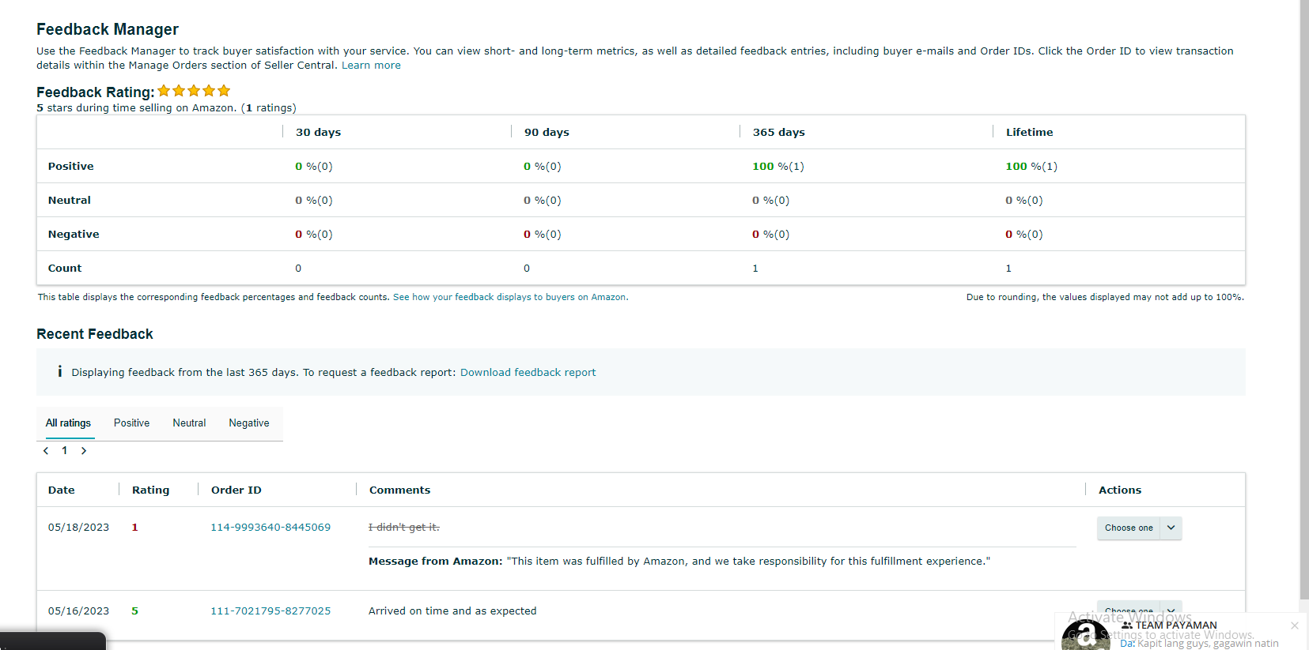Image resolution: width=1309 pixels, height=650 pixels.
Task: Click the TEAM PAYAMAN notification title
Action: [x=1176, y=625]
